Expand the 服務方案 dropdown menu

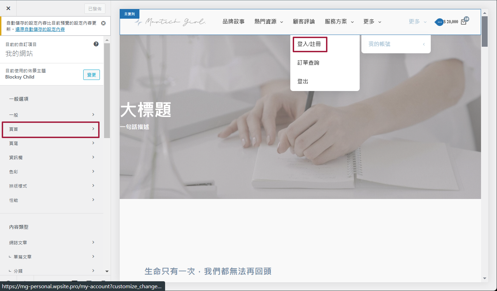tap(339, 21)
